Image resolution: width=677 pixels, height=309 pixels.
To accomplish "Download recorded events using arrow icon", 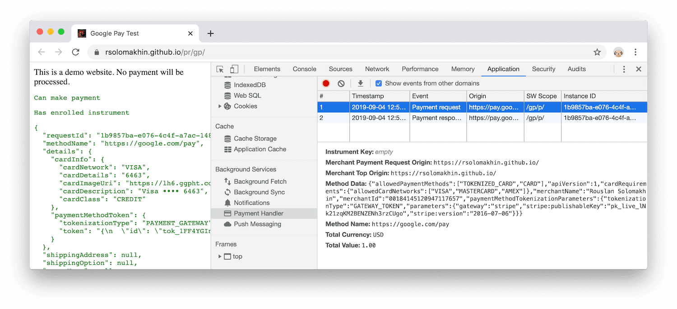I will click(360, 83).
